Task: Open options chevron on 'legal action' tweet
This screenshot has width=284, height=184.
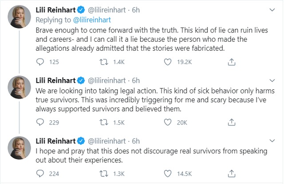Action: tap(272, 80)
